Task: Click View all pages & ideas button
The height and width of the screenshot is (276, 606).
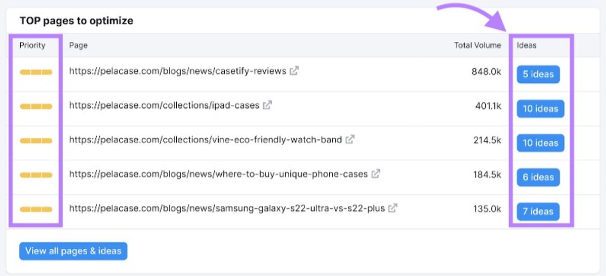Action: pyautogui.click(x=73, y=251)
